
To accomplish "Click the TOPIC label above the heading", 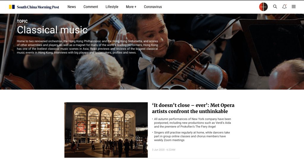I will click(x=22, y=21).
